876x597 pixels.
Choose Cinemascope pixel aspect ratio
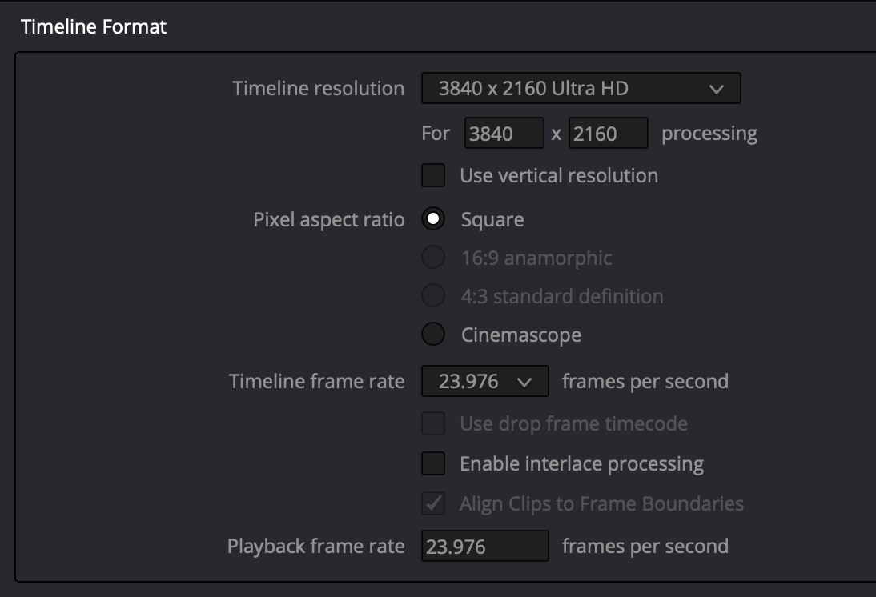433,335
